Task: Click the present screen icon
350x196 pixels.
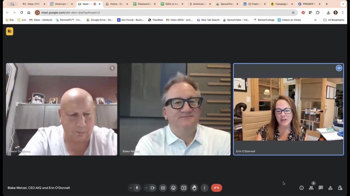Action: coord(184,188)
